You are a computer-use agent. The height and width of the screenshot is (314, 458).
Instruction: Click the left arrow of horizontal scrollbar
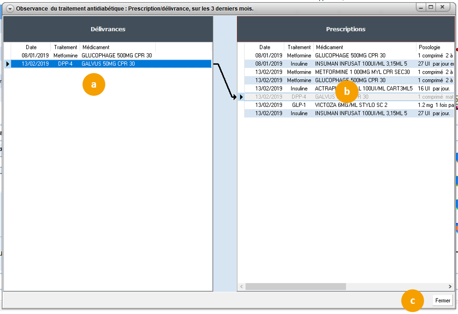[x=241, y=286]
